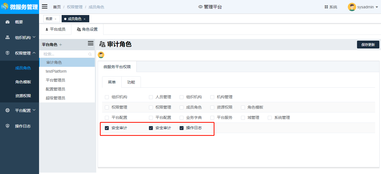
Task: Switch to the 平台成员 tab
Action: click(55, 29)
